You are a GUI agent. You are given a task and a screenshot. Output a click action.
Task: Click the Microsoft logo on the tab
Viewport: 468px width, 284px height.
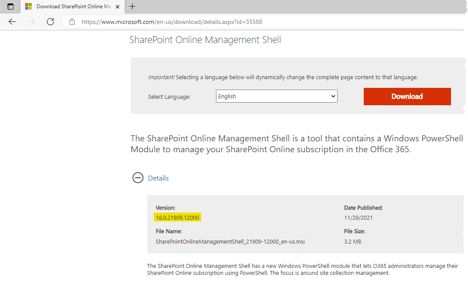pos(28,6)
